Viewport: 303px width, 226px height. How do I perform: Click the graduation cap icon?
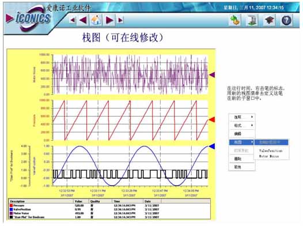269,20
